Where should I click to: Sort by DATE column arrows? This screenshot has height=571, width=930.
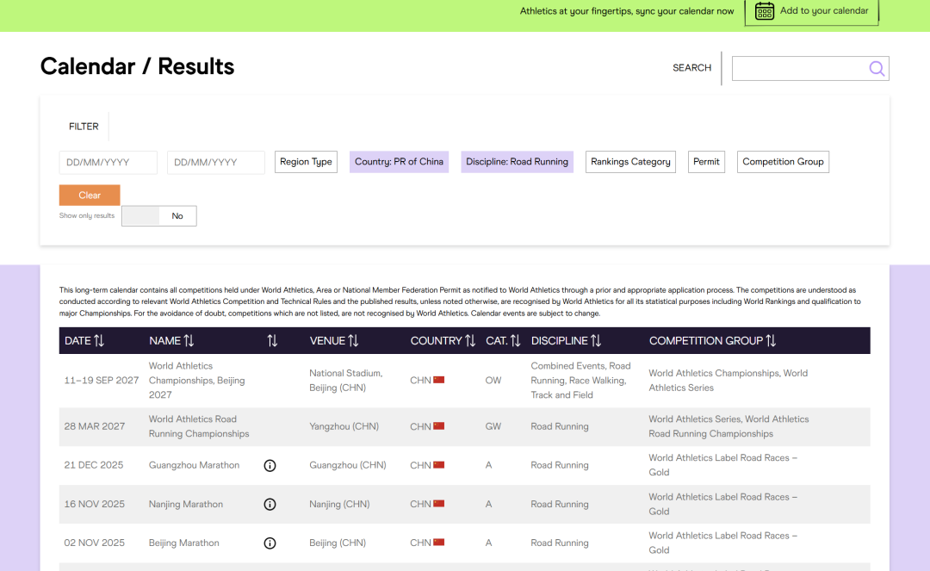(x=99, y=341)
